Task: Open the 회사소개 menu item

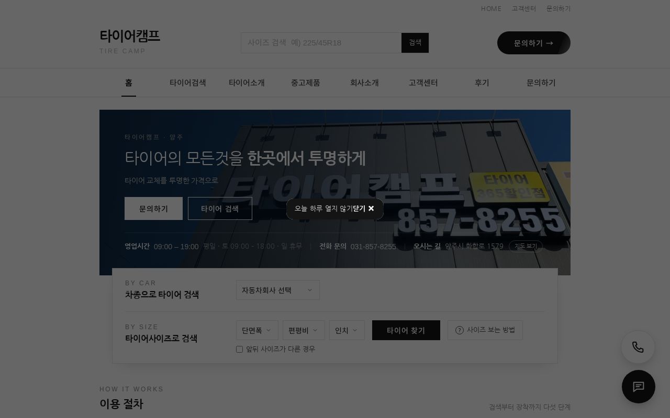Action: [364, 83]
